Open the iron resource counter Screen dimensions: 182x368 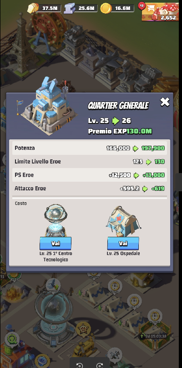80,8
